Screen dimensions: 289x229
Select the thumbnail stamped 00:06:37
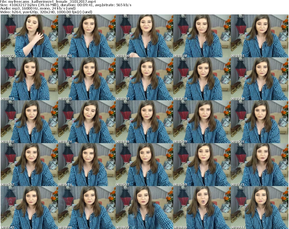pyautogui.click(x=144, y=165)
